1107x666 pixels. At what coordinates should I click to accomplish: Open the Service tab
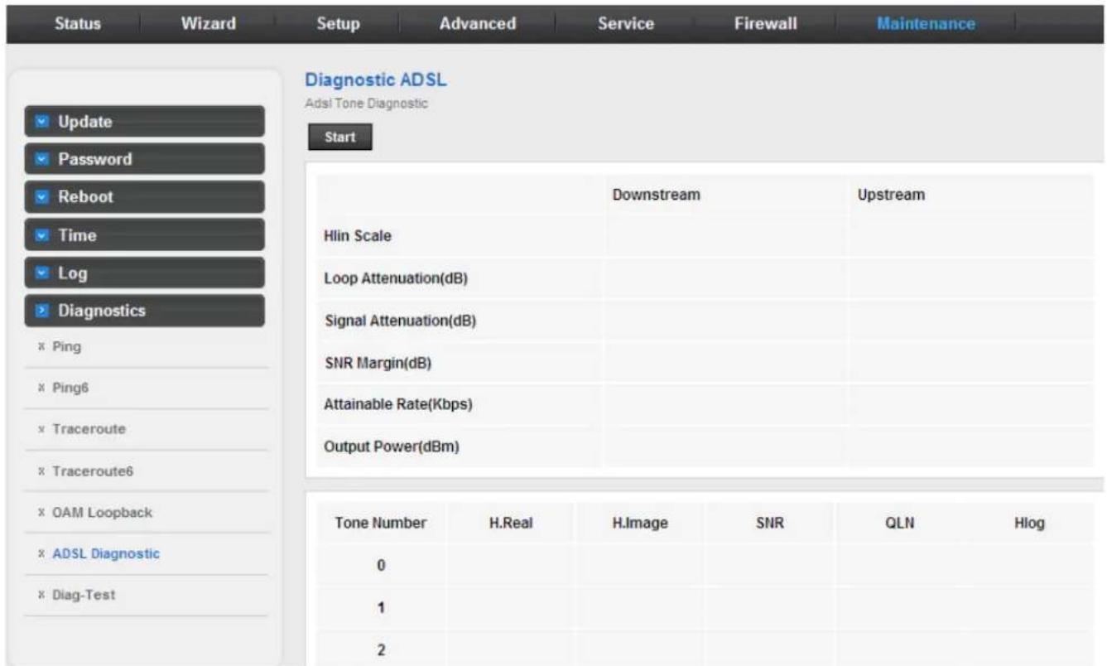tap(626, 24)
